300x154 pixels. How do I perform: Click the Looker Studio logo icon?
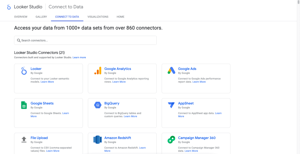pyautogui.click(x=9, y=7)
